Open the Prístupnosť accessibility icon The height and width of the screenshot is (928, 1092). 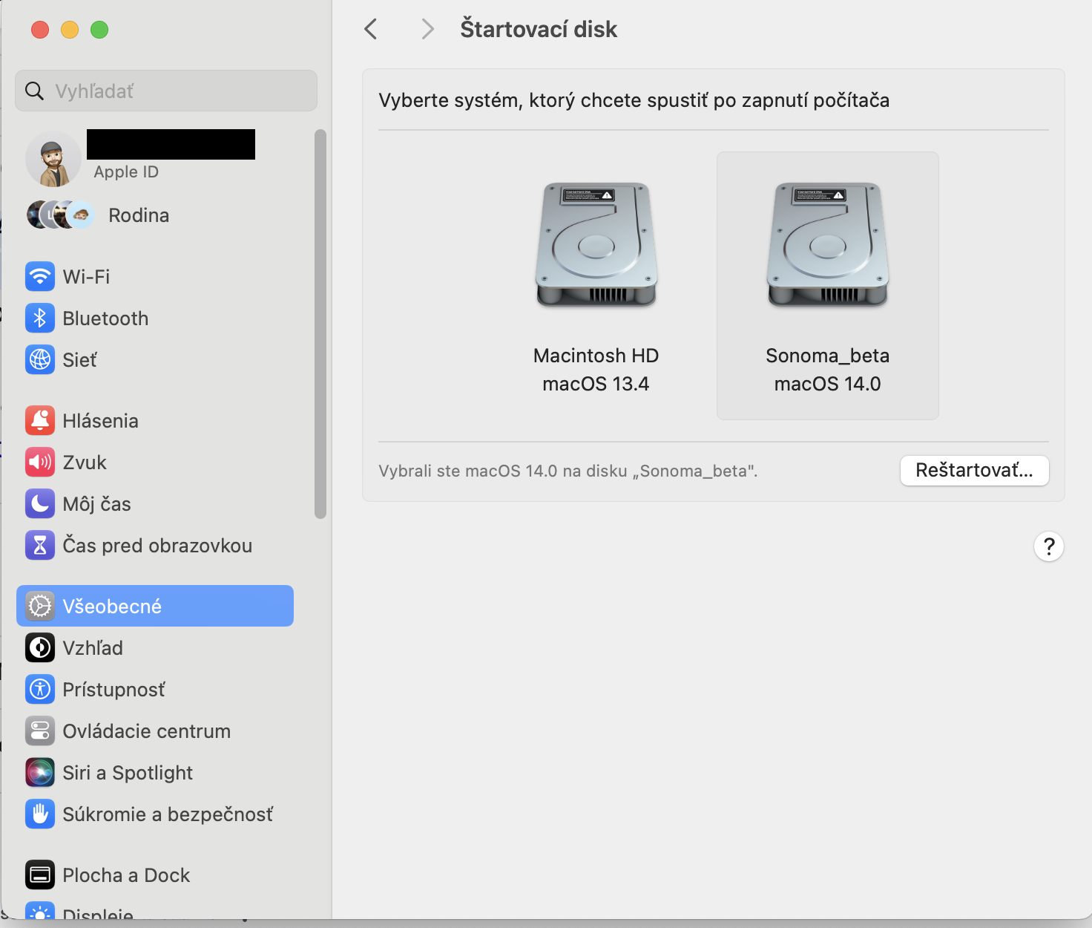pyautogui.click(x=40, y=690)
